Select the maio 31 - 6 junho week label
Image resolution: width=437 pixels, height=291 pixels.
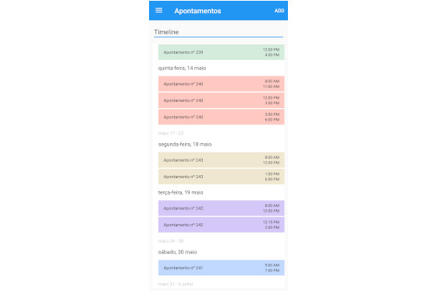click(176, 284)
